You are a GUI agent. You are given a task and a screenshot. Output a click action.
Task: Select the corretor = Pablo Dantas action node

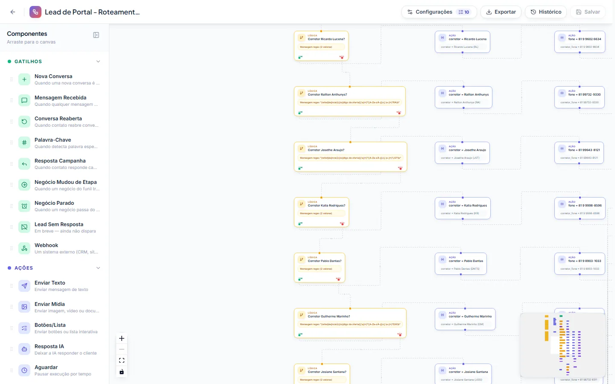[x=461, y=264]
